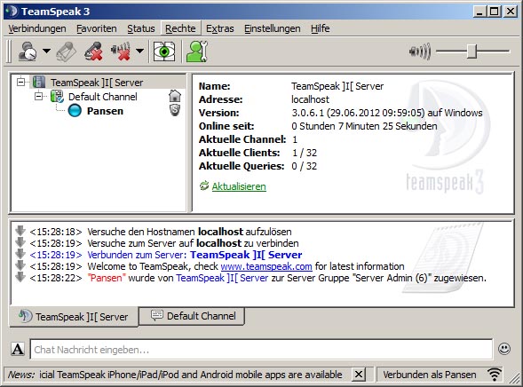This screenshot has width=523, height=387.
Task: Click the Connect to server toolbar icon
Action: [27, 51]
